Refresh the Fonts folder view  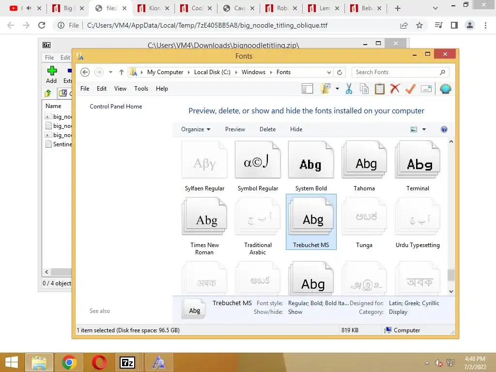pyautogui.click(x=340, y=72)
